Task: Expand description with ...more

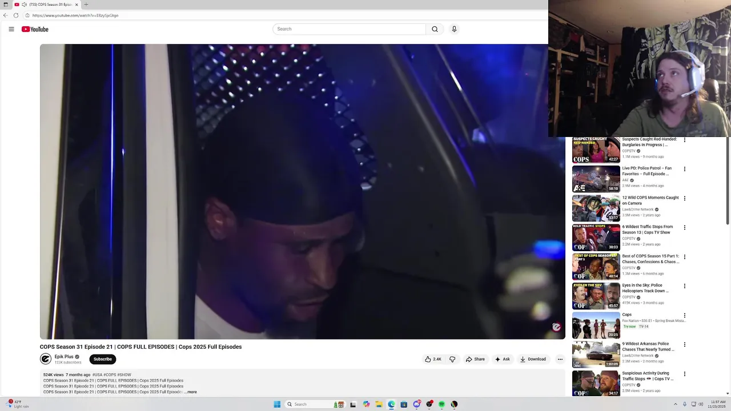Action: pyautogui.click(x=191, y=392)
